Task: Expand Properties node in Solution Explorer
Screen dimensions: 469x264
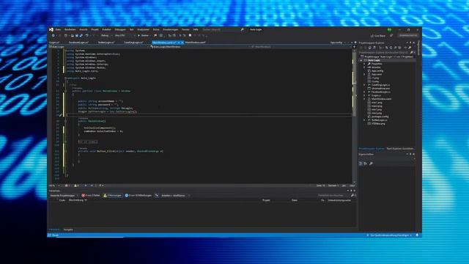Action: pyautogui.click(x=364, y=64)
